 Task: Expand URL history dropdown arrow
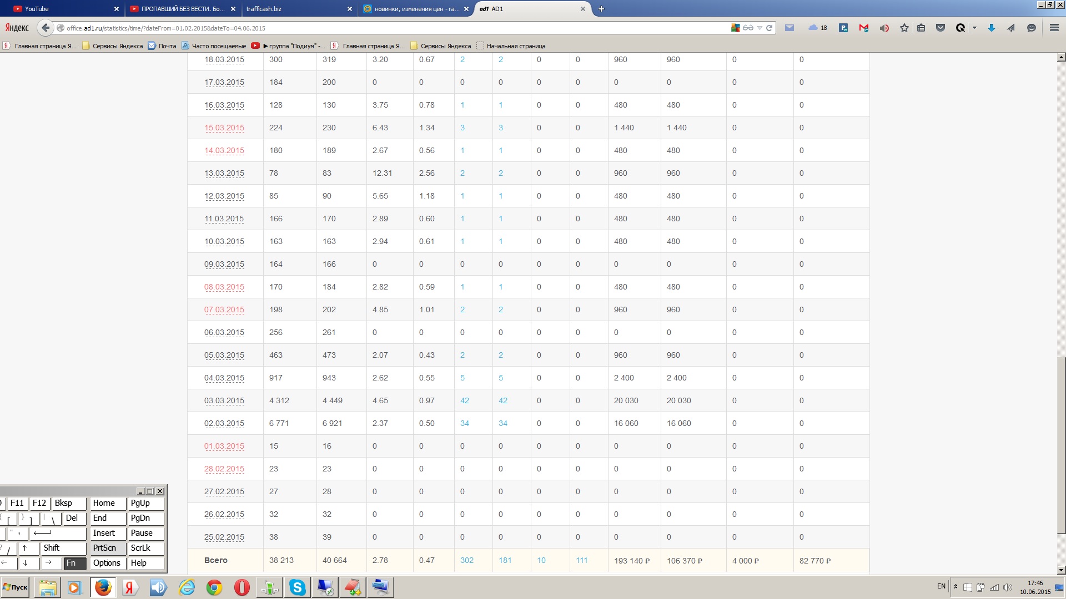pyautogui.click(x=760, y=28)
